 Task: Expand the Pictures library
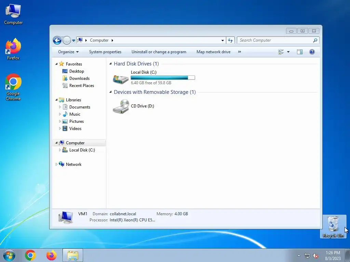[x=60, y=121]
